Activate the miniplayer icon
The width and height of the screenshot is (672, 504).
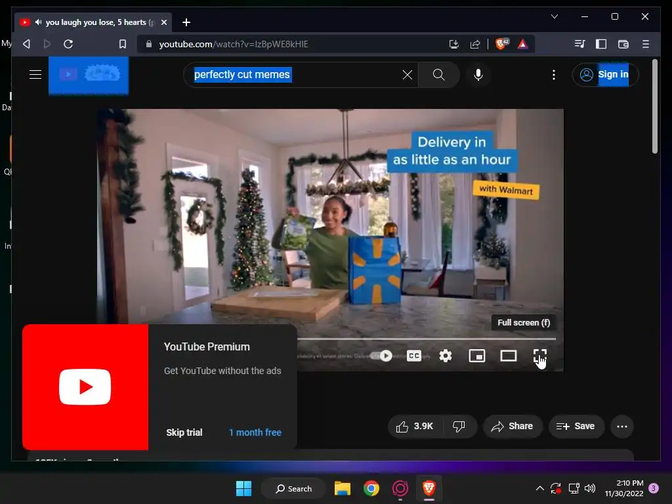477,356
